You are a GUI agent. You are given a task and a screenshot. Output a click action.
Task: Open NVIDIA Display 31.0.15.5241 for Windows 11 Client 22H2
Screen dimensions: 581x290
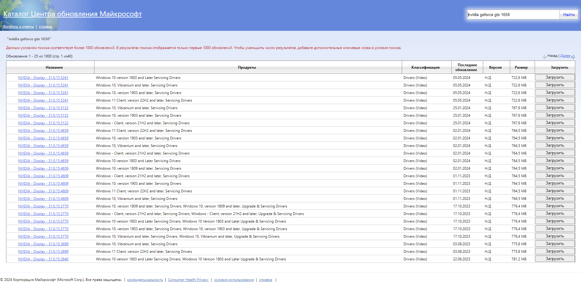pyautogui.click(x=43, y=100)
